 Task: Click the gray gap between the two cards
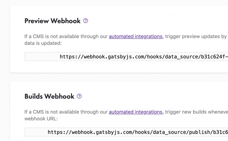tap(114, 77)
